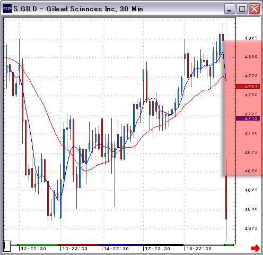Click the CQG logo icon in title bar
This screenshot has width=263, height=255.
7,8
